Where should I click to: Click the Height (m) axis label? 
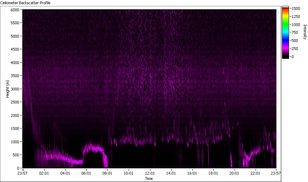click(7, 89)
